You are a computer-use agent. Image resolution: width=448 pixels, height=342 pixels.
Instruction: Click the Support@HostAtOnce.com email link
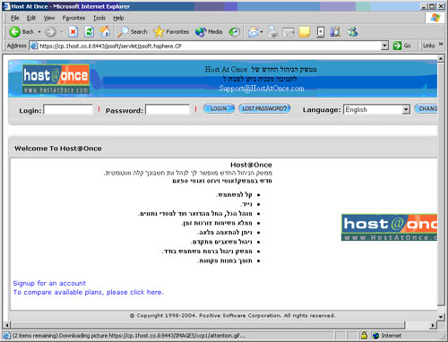pos(262,89)
